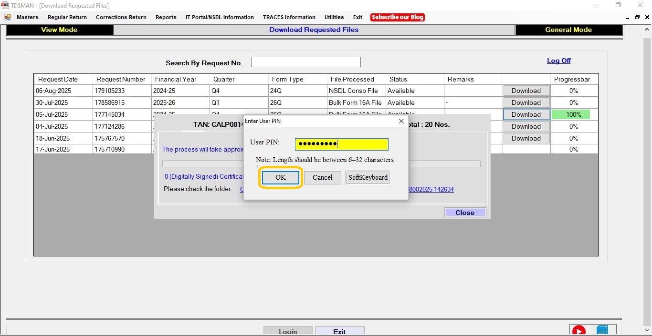
Task: Open the SoftKeyboard for PIN entry
Action: click(368, 177)
